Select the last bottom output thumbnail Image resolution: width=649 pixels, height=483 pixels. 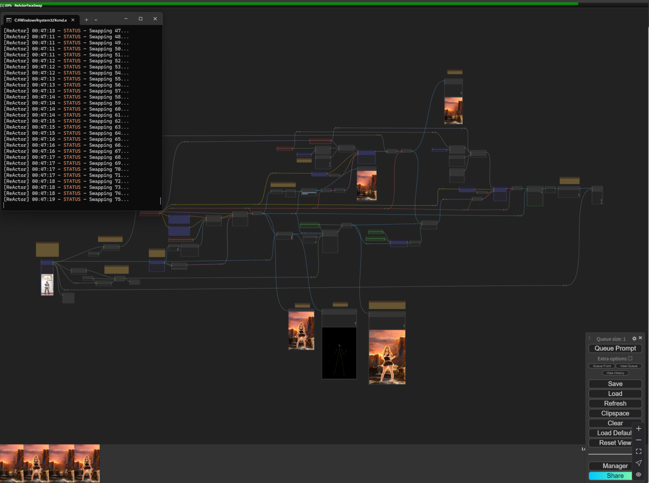coord(87,463)
